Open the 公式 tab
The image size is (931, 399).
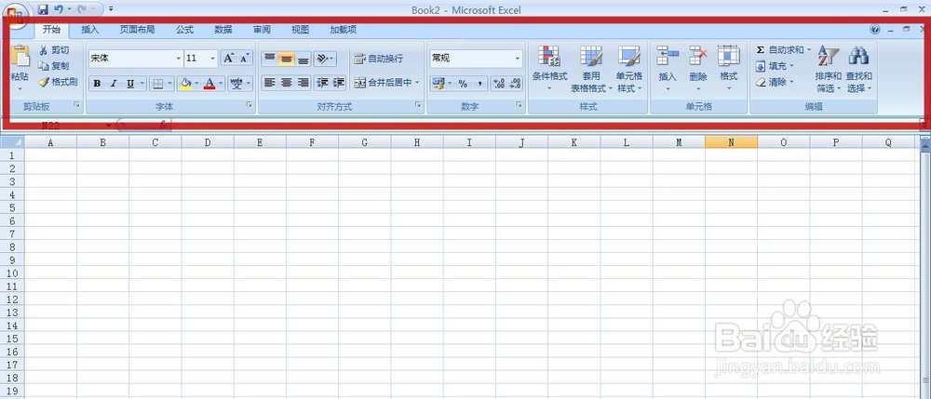(184, 30)
